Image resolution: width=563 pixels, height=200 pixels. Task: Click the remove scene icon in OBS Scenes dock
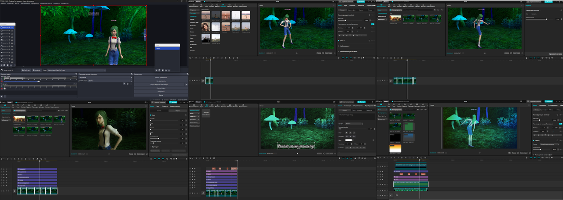click(159, 70)
